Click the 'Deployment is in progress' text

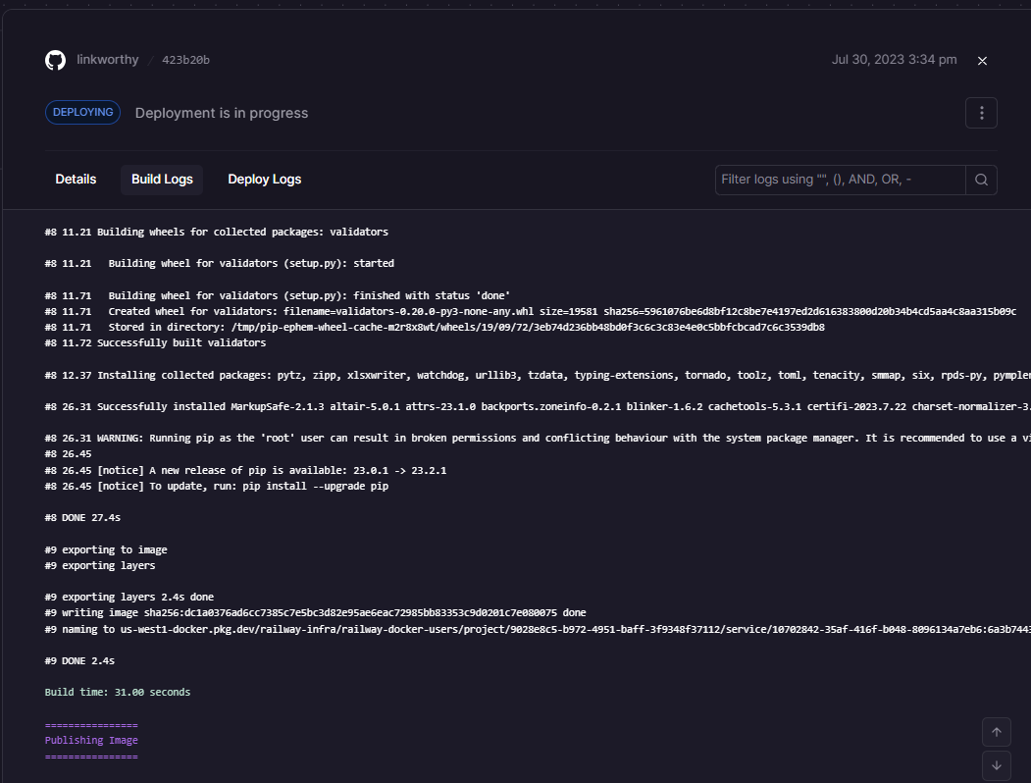pos(222,113)
